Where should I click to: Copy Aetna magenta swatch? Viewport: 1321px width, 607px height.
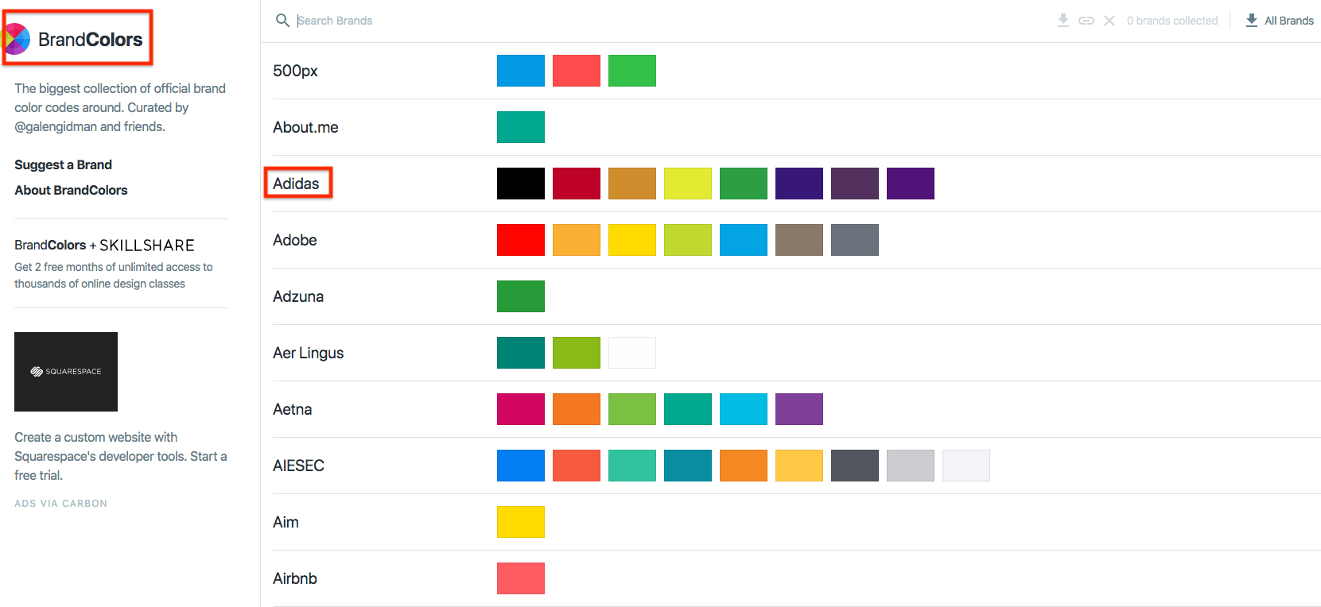click(521, 409)
